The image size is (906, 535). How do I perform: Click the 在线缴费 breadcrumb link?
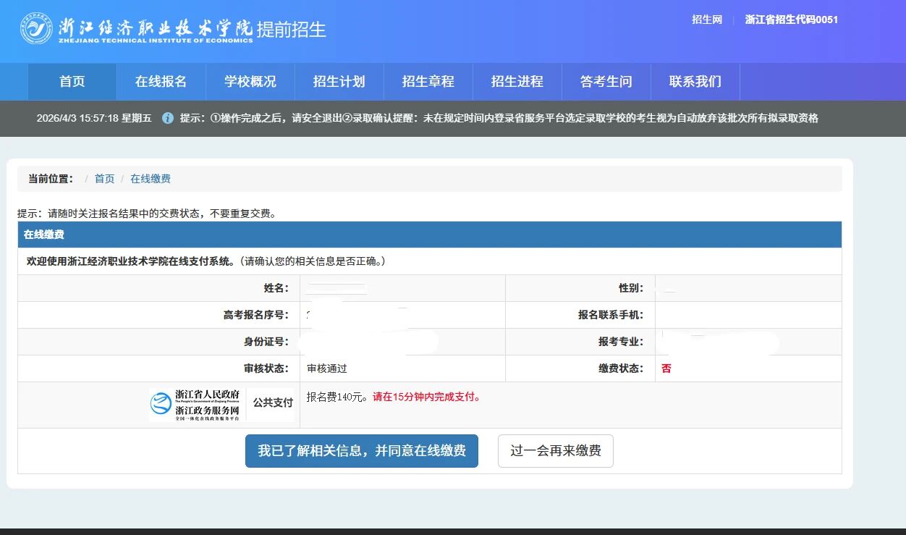[151, 179]
